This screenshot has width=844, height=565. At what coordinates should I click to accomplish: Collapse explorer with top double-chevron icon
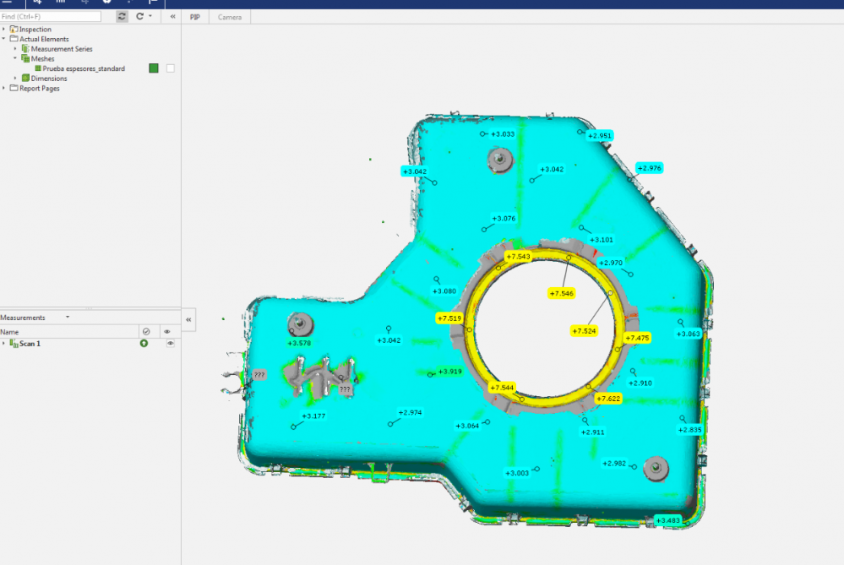pos(172,16)
